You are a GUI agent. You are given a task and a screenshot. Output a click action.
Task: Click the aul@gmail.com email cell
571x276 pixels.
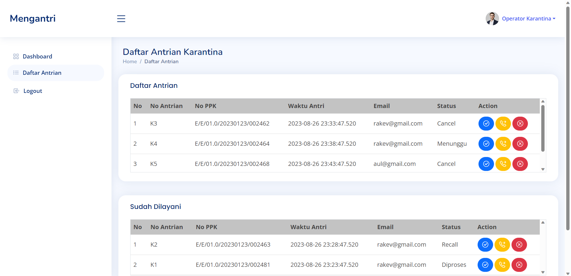pos(395,164)
